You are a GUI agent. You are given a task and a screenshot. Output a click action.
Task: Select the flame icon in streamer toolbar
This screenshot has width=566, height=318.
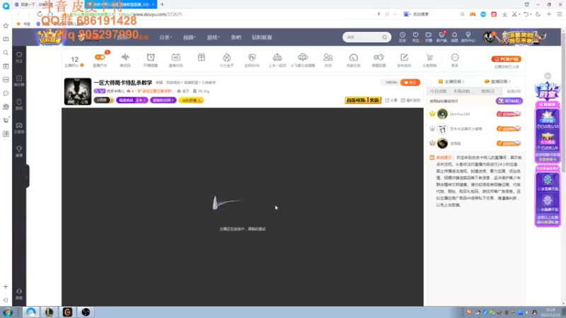tap(226, 57)
